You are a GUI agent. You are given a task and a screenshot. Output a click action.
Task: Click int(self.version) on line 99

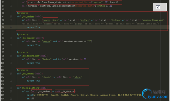coord(68,59)
